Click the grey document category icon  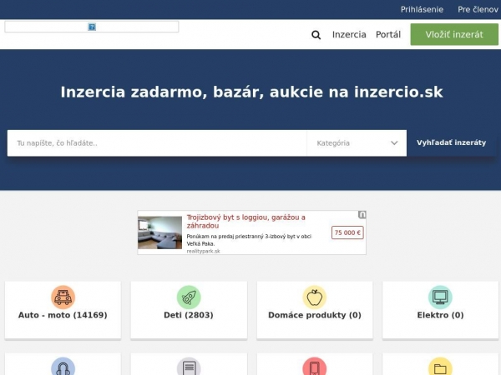(189, 367)
